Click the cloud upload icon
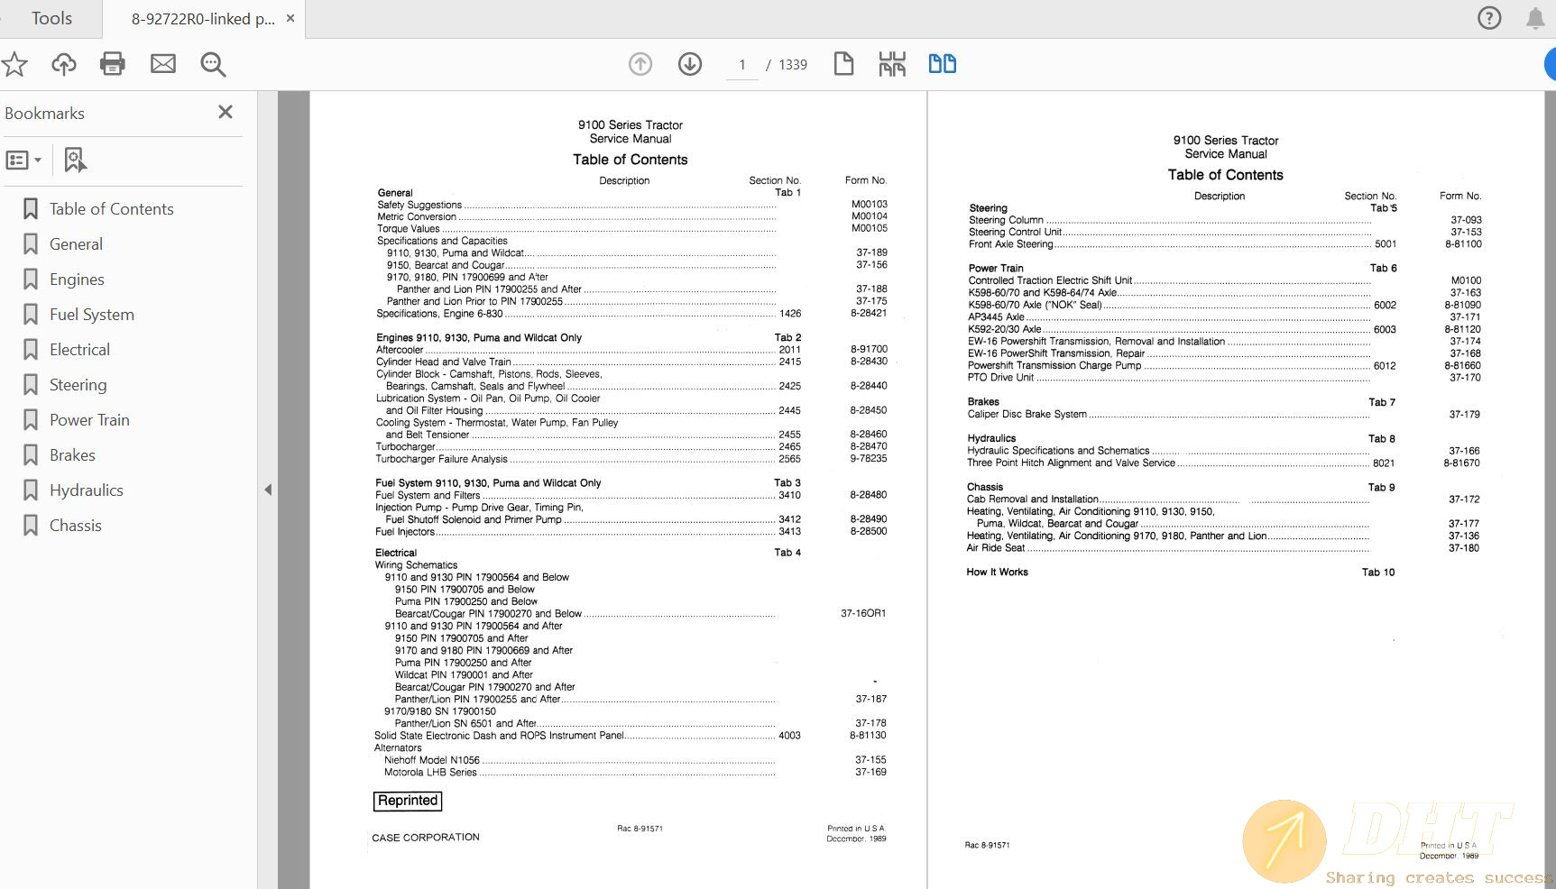 pyautogui.click(x=63, y=64)
